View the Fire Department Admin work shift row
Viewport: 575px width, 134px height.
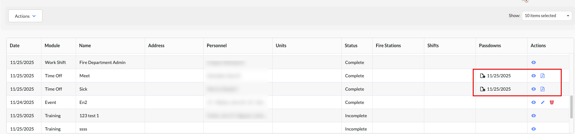point(534,62)
